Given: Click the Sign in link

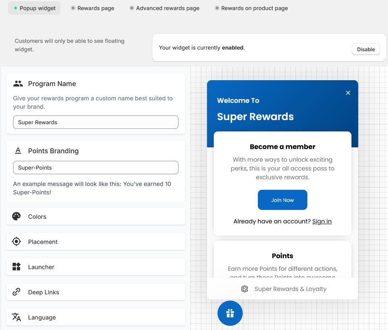Looking at the screenshot, I should (x=322, y=221).
